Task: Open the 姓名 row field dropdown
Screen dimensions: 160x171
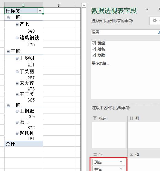Action: point(121,169)
